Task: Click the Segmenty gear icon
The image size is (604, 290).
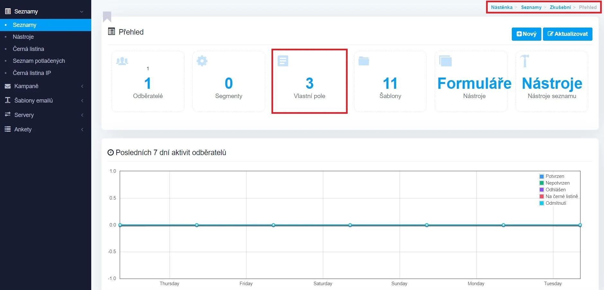Action: coord(202,61)
